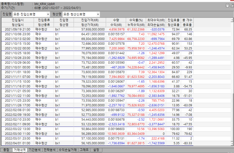Click the 수익(KR) column header

click(116, 25)
